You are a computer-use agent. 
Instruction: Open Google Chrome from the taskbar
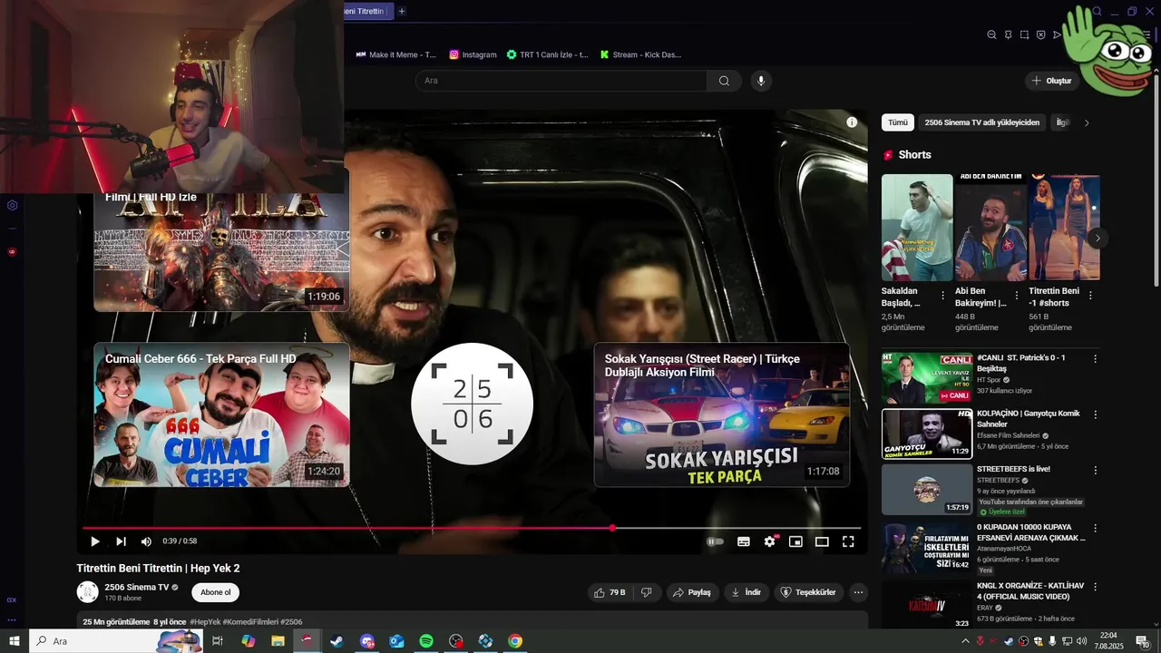tap(515, 641)
